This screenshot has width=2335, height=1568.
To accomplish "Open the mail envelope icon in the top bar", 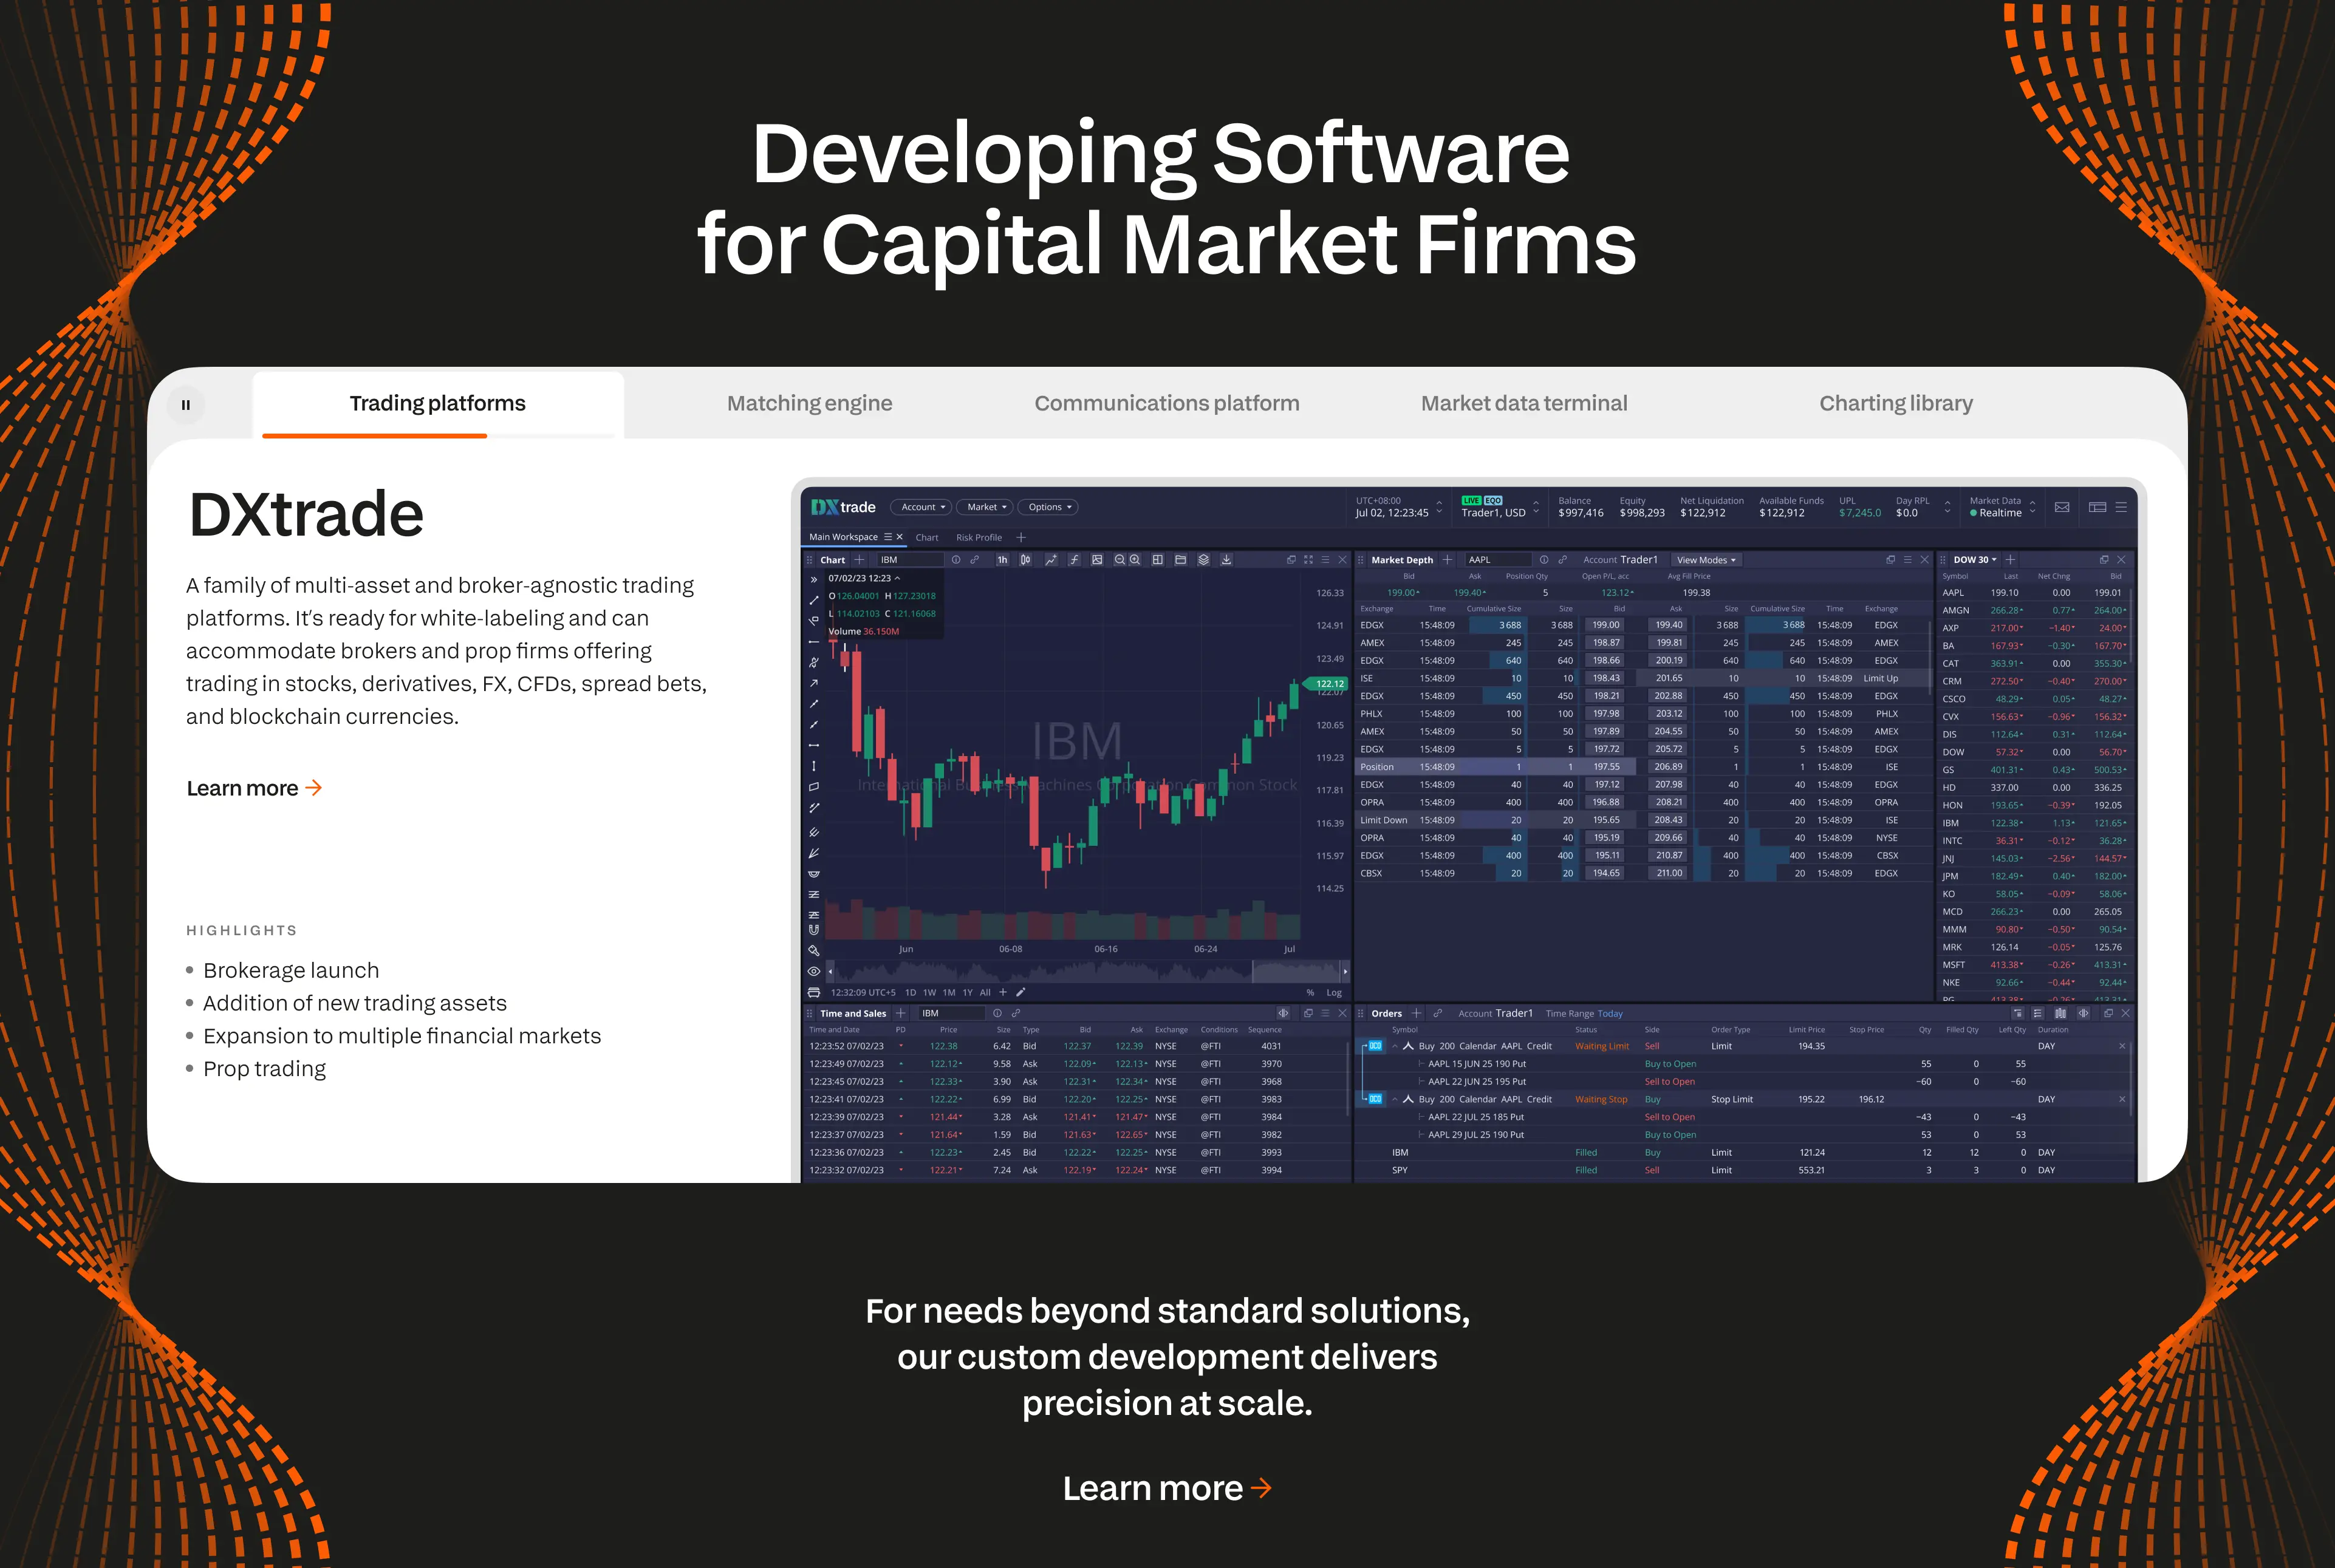I will pyautogui.click(x=2062, y=507).
